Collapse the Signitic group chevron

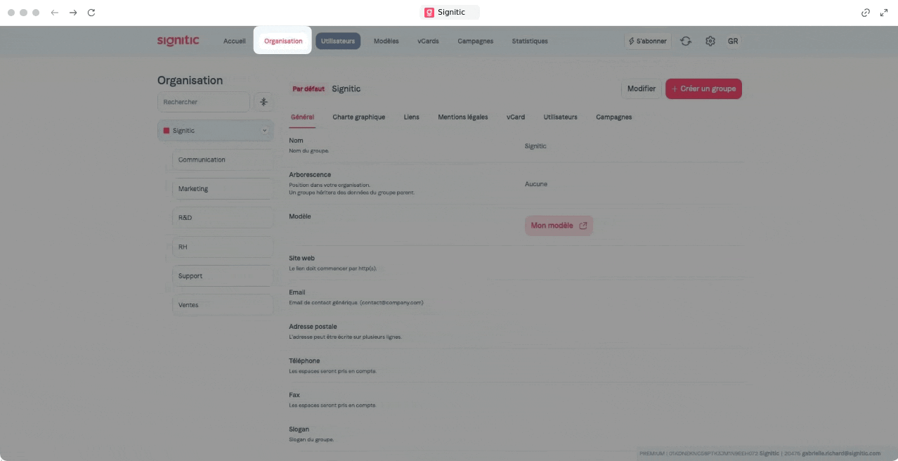pyautogui.click(x=265, y=131)
